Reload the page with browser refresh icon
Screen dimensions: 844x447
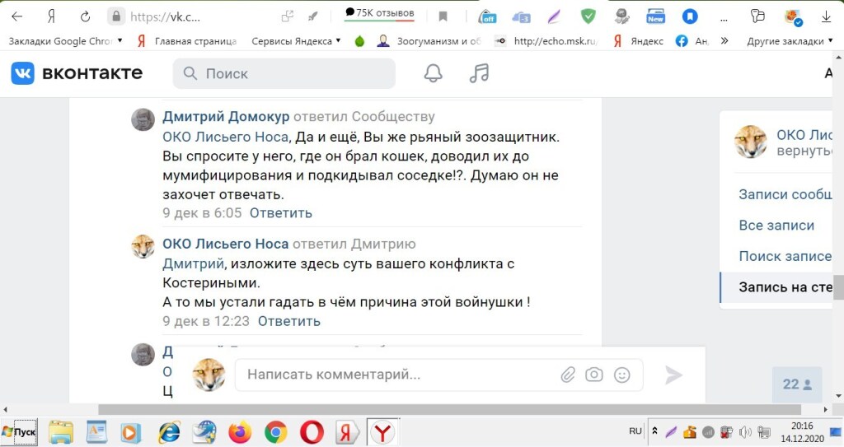coord(85,16)
